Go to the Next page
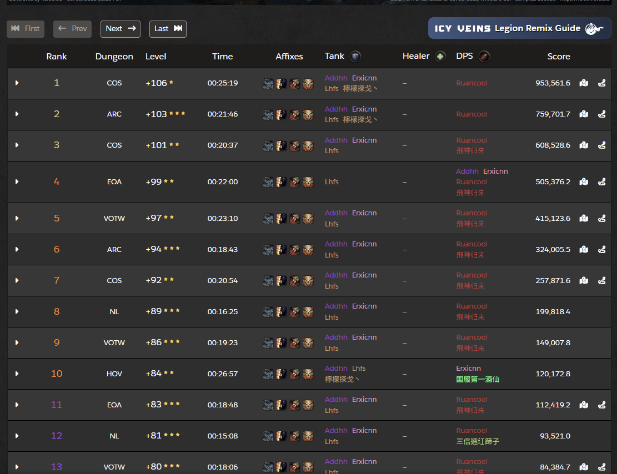 pos(121,29)
